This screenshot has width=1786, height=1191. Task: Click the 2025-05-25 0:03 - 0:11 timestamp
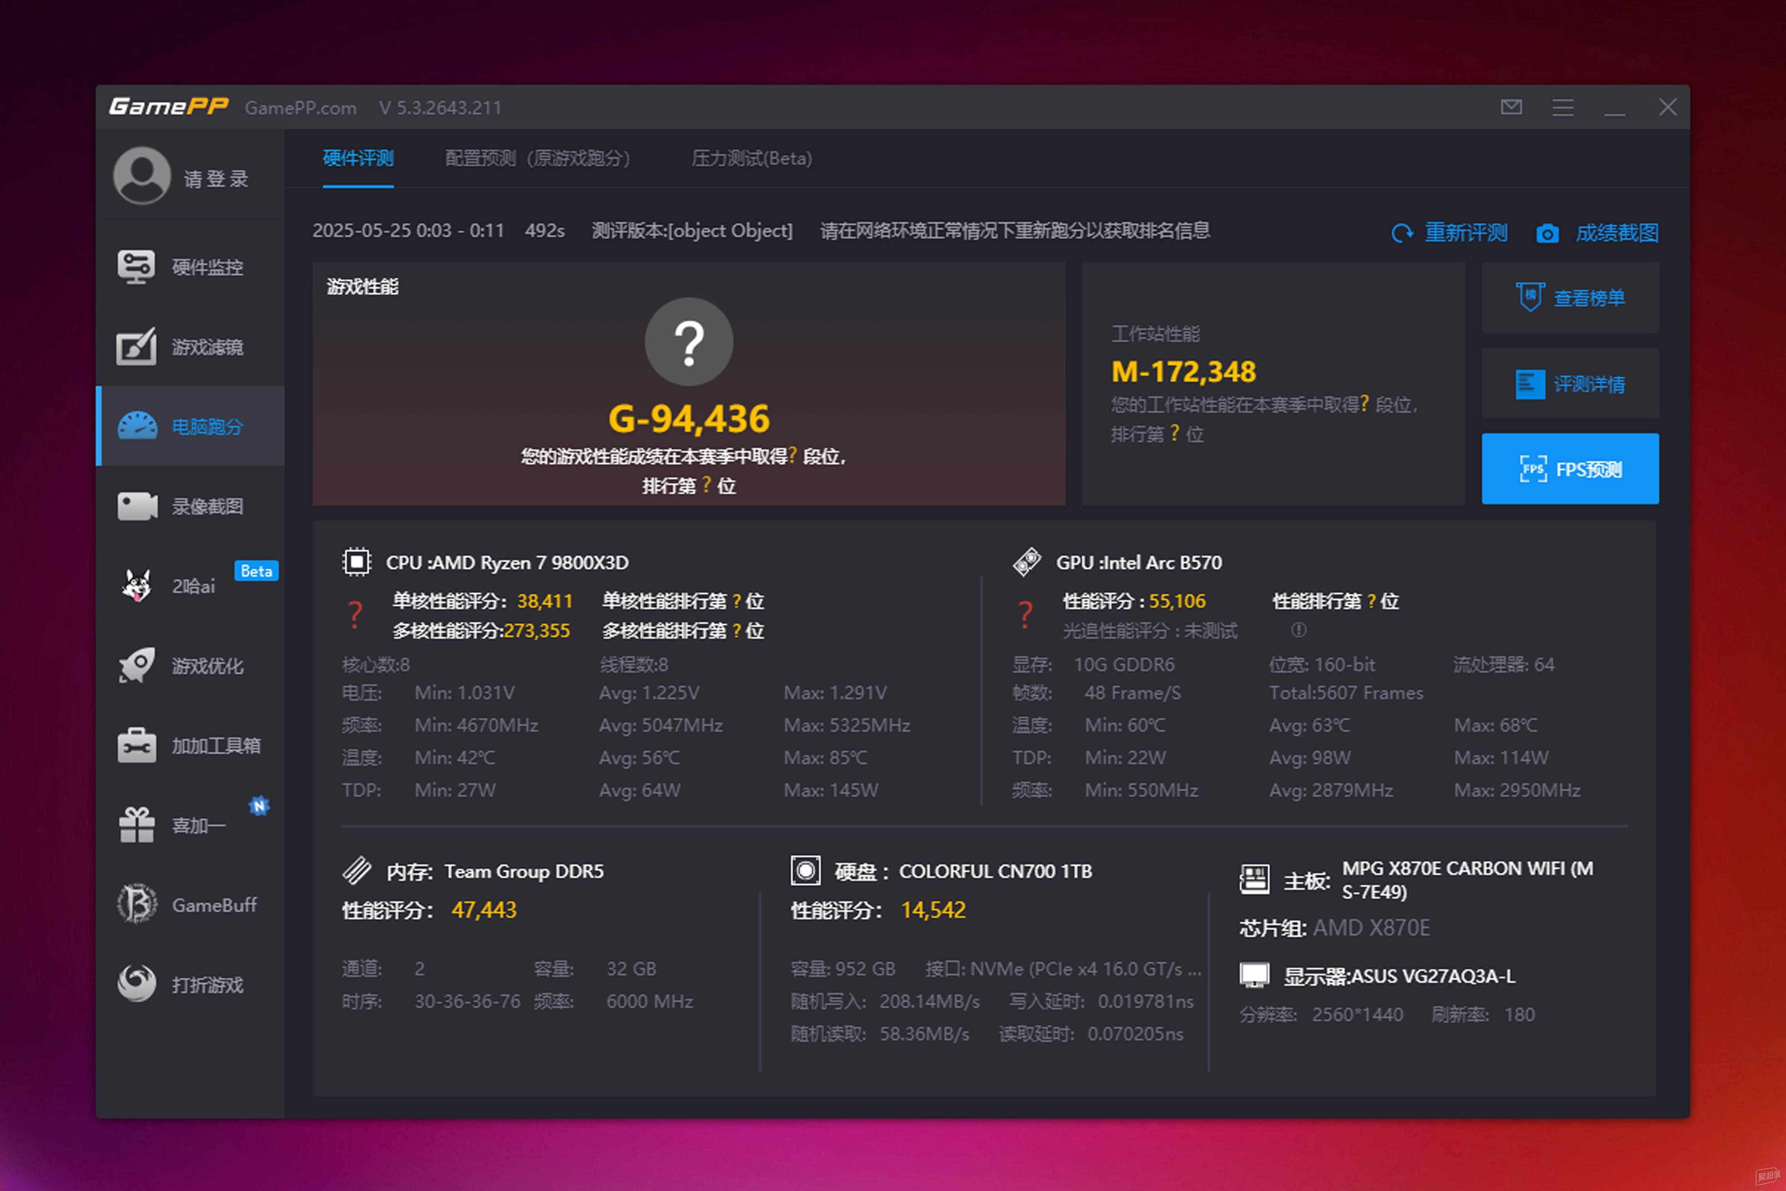tap(408, 230)
